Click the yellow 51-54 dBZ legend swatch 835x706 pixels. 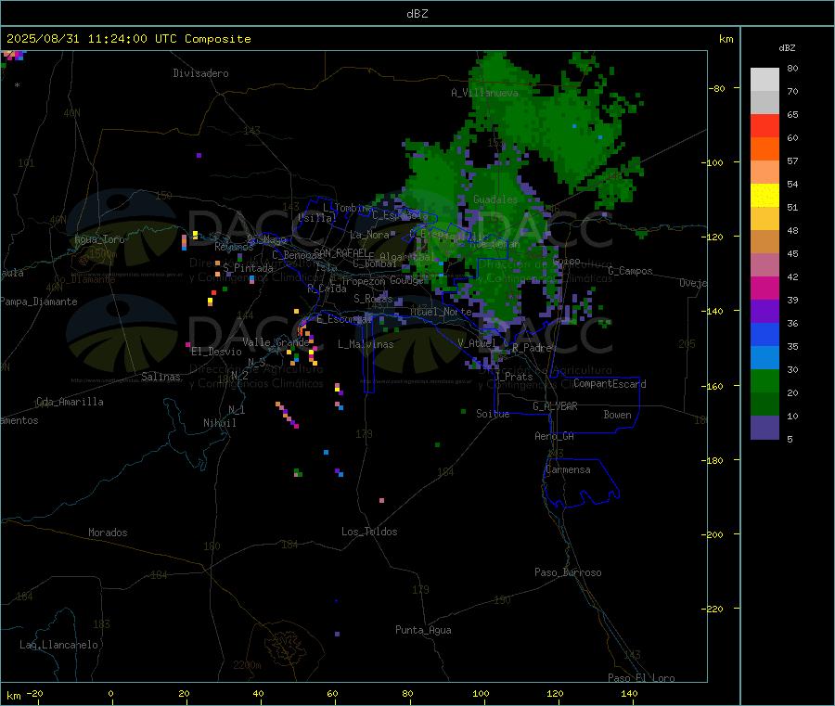(764, 196)
